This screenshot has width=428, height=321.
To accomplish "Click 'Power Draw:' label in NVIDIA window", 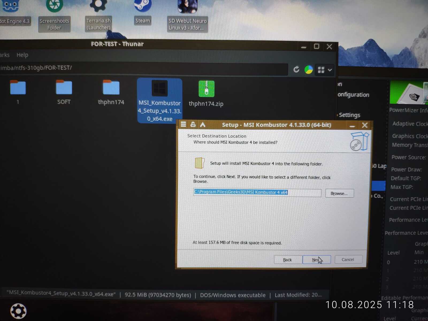I will [406, 170].
